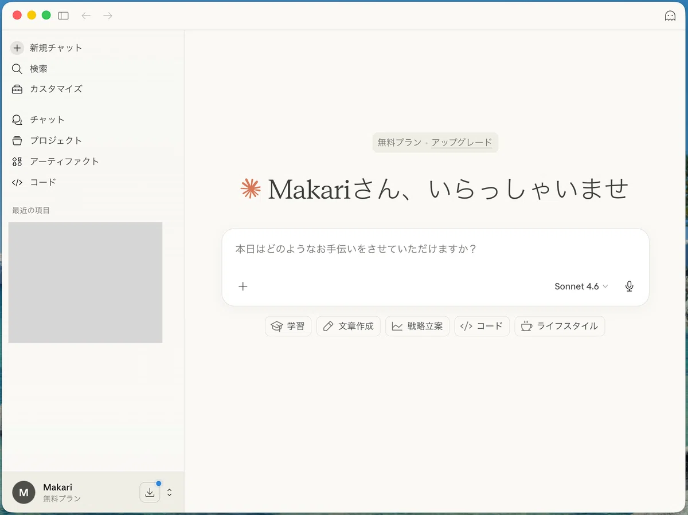Screen dimensions: 688x515
Task: Click the M profile avatar
Action: [24, 492]
